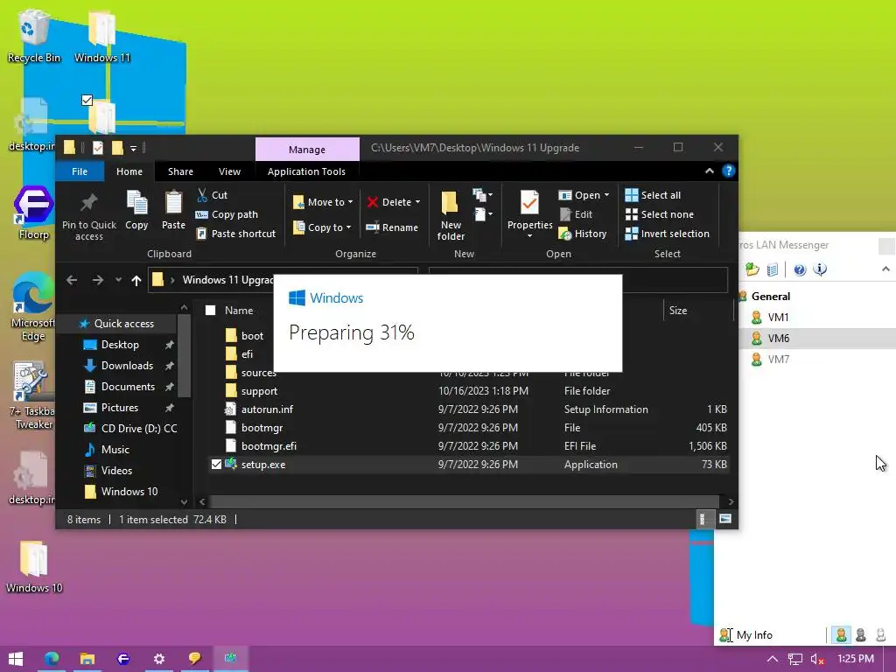
Task: Toggle the select-all checkbox beside Name
Action: [210, 311]
